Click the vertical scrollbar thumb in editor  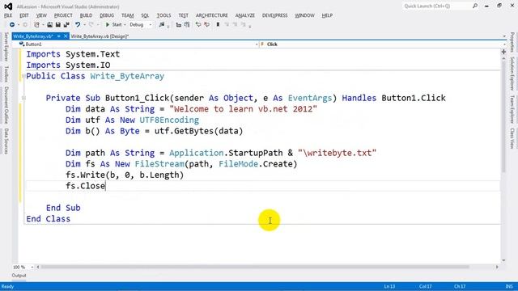(x=503, y=116)
